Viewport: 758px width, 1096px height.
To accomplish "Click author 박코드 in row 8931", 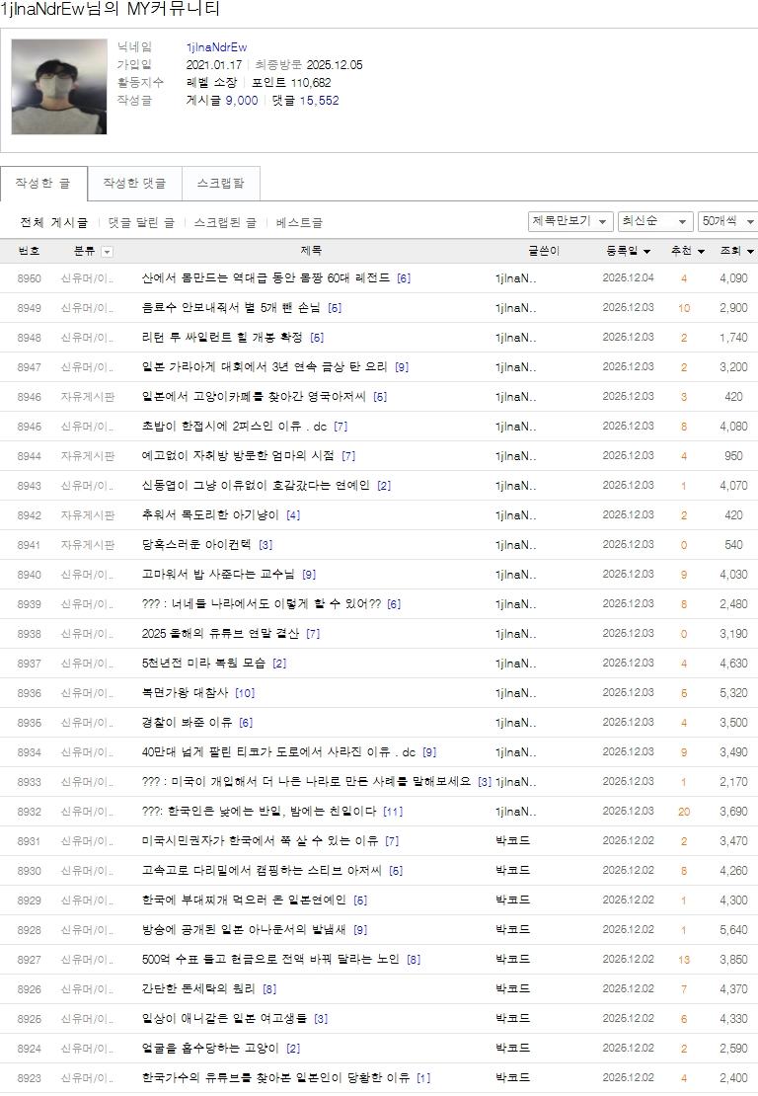I will coord(512,841).
